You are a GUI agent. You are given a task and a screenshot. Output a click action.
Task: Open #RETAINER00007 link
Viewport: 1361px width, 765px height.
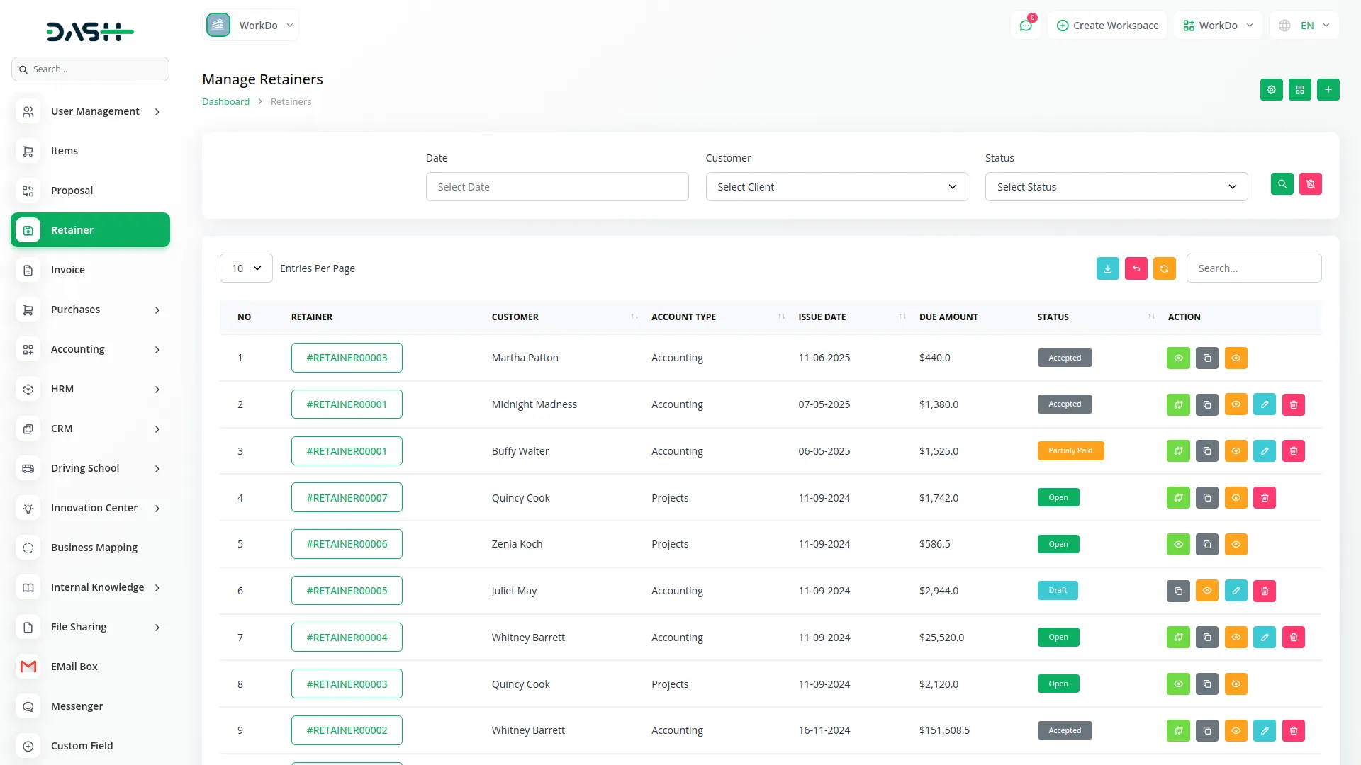pyautogui.click(x=347, y=498)
